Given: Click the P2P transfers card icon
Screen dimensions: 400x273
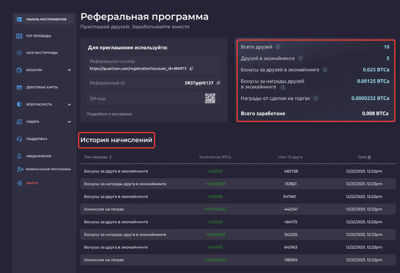Looking at the screenshot, I should [19, 36].
